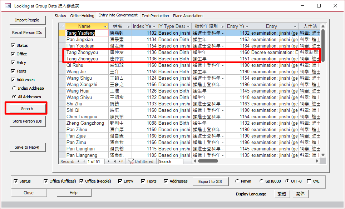Uncheck the Status checkbox in left panel
Screen dimensions: 345x209
pos(13,45)
